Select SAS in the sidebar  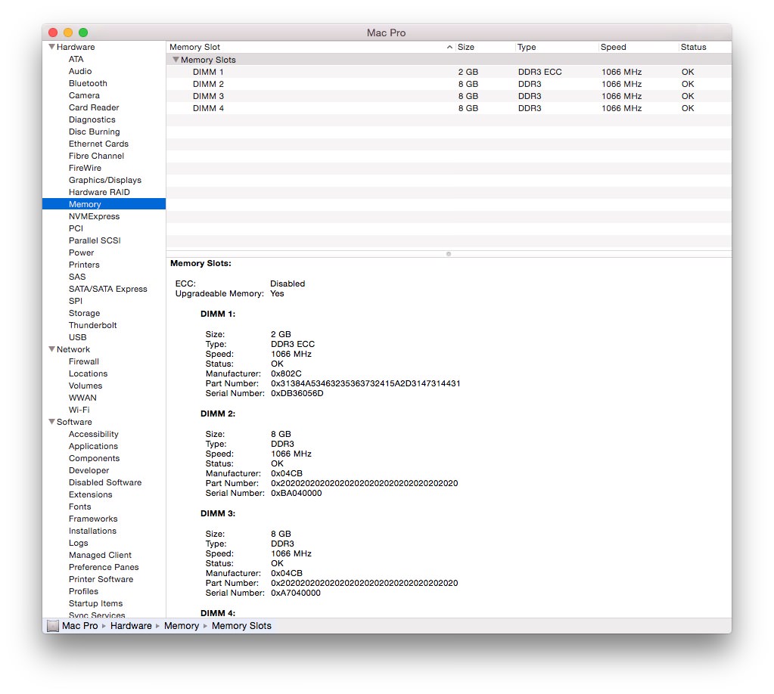pyautogui.click(x=77, y=277)
